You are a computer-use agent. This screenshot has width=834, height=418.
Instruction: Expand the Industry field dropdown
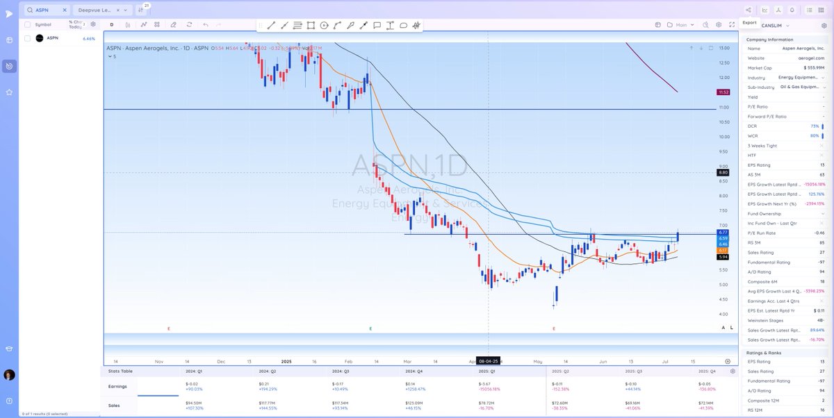click(823, 78)
